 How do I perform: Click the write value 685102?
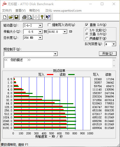coord(97,117)
